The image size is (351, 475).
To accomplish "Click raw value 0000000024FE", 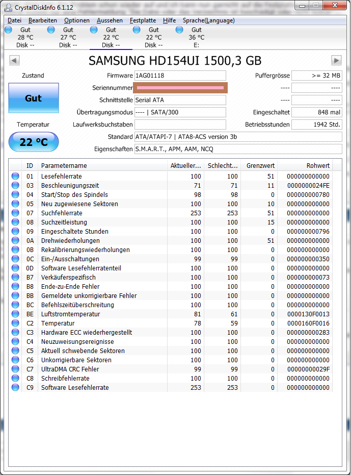I will pyautogui.click(x=308, y=185).
